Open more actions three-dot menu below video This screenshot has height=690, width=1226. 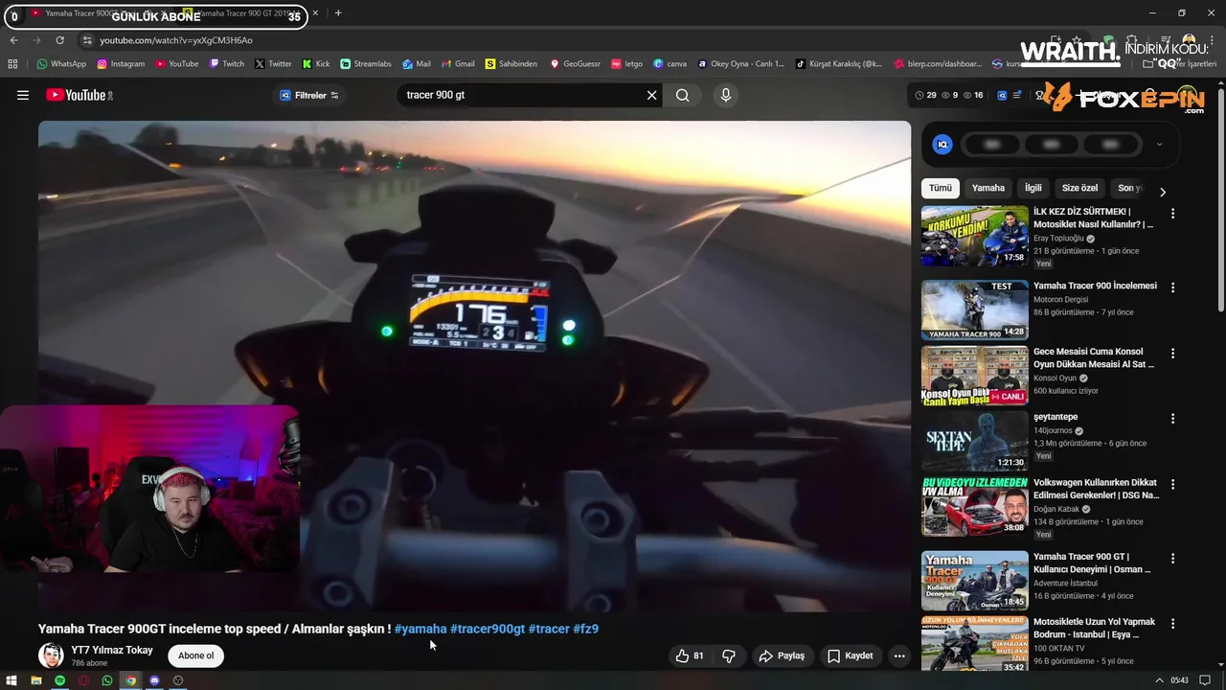click(x=898, y=655)
